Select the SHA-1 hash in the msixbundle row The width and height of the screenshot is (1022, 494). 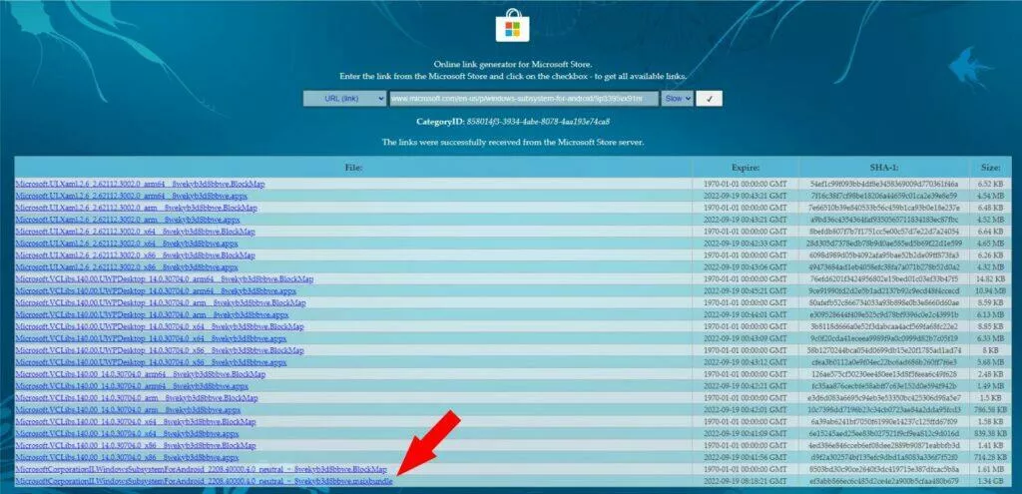pyautogui.click(x=883, y=481)
